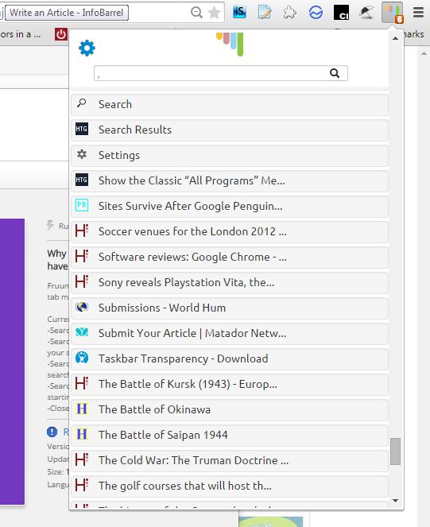
Task: Click the iS extension icon in toolbar
Action: point(239,13)
